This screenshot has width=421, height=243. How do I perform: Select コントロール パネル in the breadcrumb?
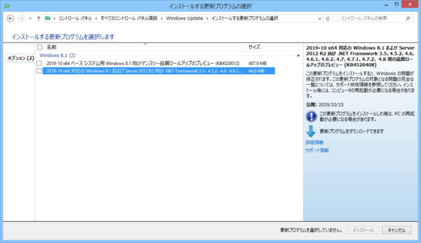(75, 18)
